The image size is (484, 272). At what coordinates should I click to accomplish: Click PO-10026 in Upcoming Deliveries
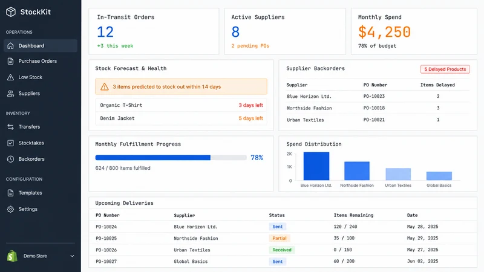click(106, 250)
